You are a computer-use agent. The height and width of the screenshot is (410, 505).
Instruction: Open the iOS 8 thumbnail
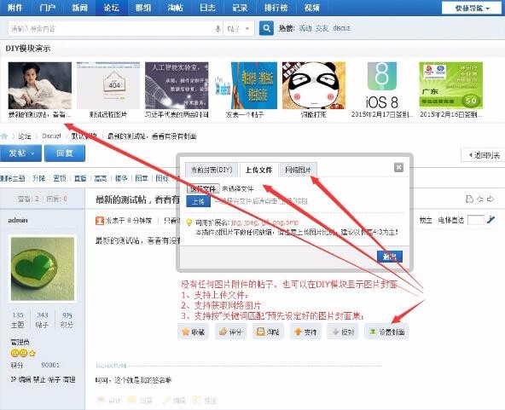coord(382,85)
